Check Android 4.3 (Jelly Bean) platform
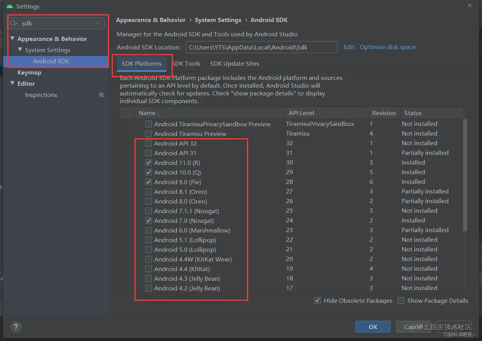Screen dimensions: 482x341 point(148,278)
